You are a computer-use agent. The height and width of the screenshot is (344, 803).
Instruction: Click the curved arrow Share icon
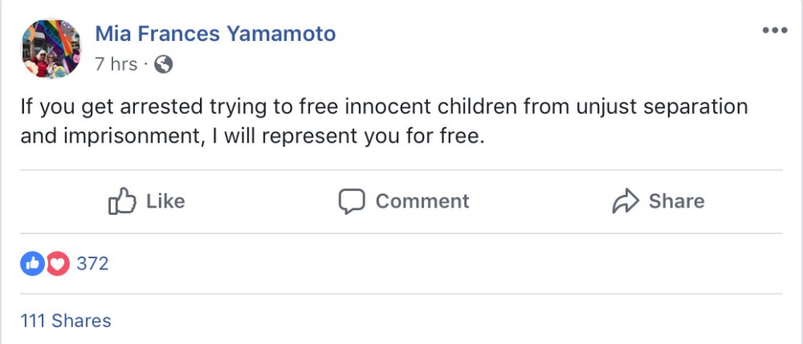(624, 201)
